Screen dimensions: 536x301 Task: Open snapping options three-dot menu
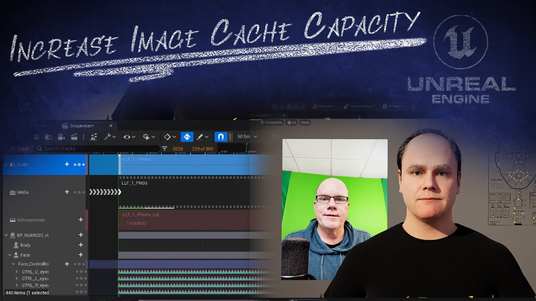[x=230, y=137]
